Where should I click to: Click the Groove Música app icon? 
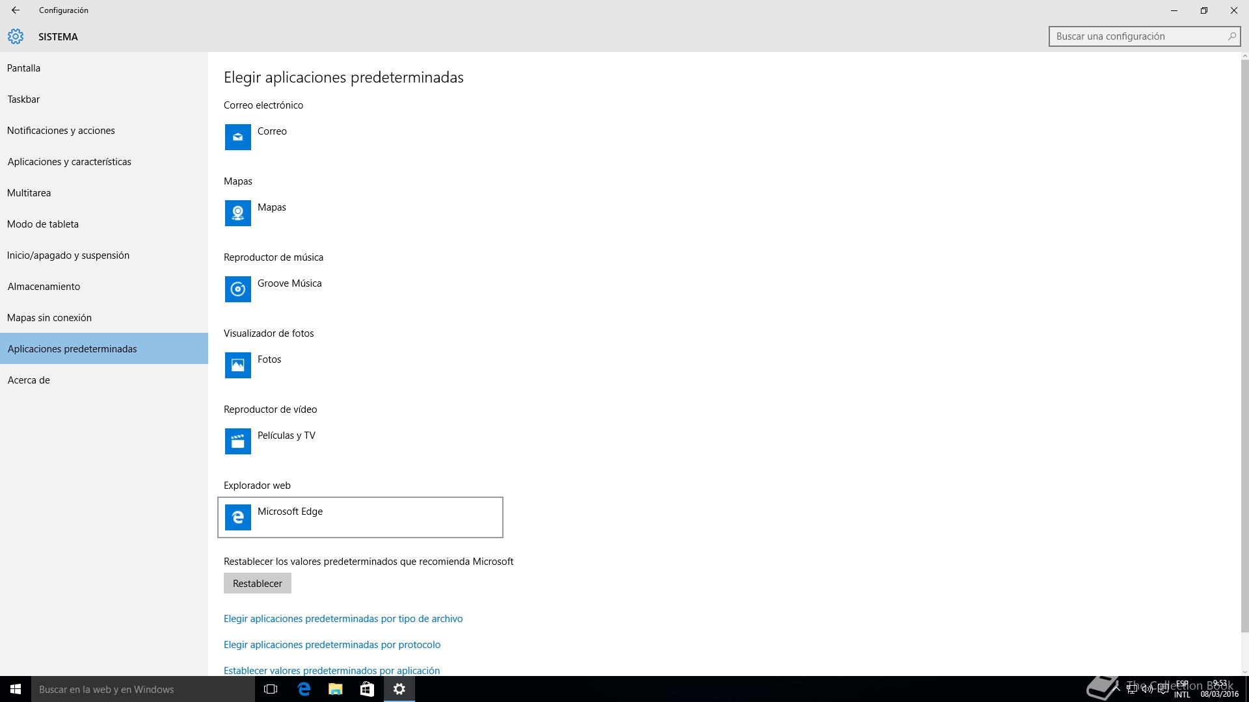tap(237, 289)
